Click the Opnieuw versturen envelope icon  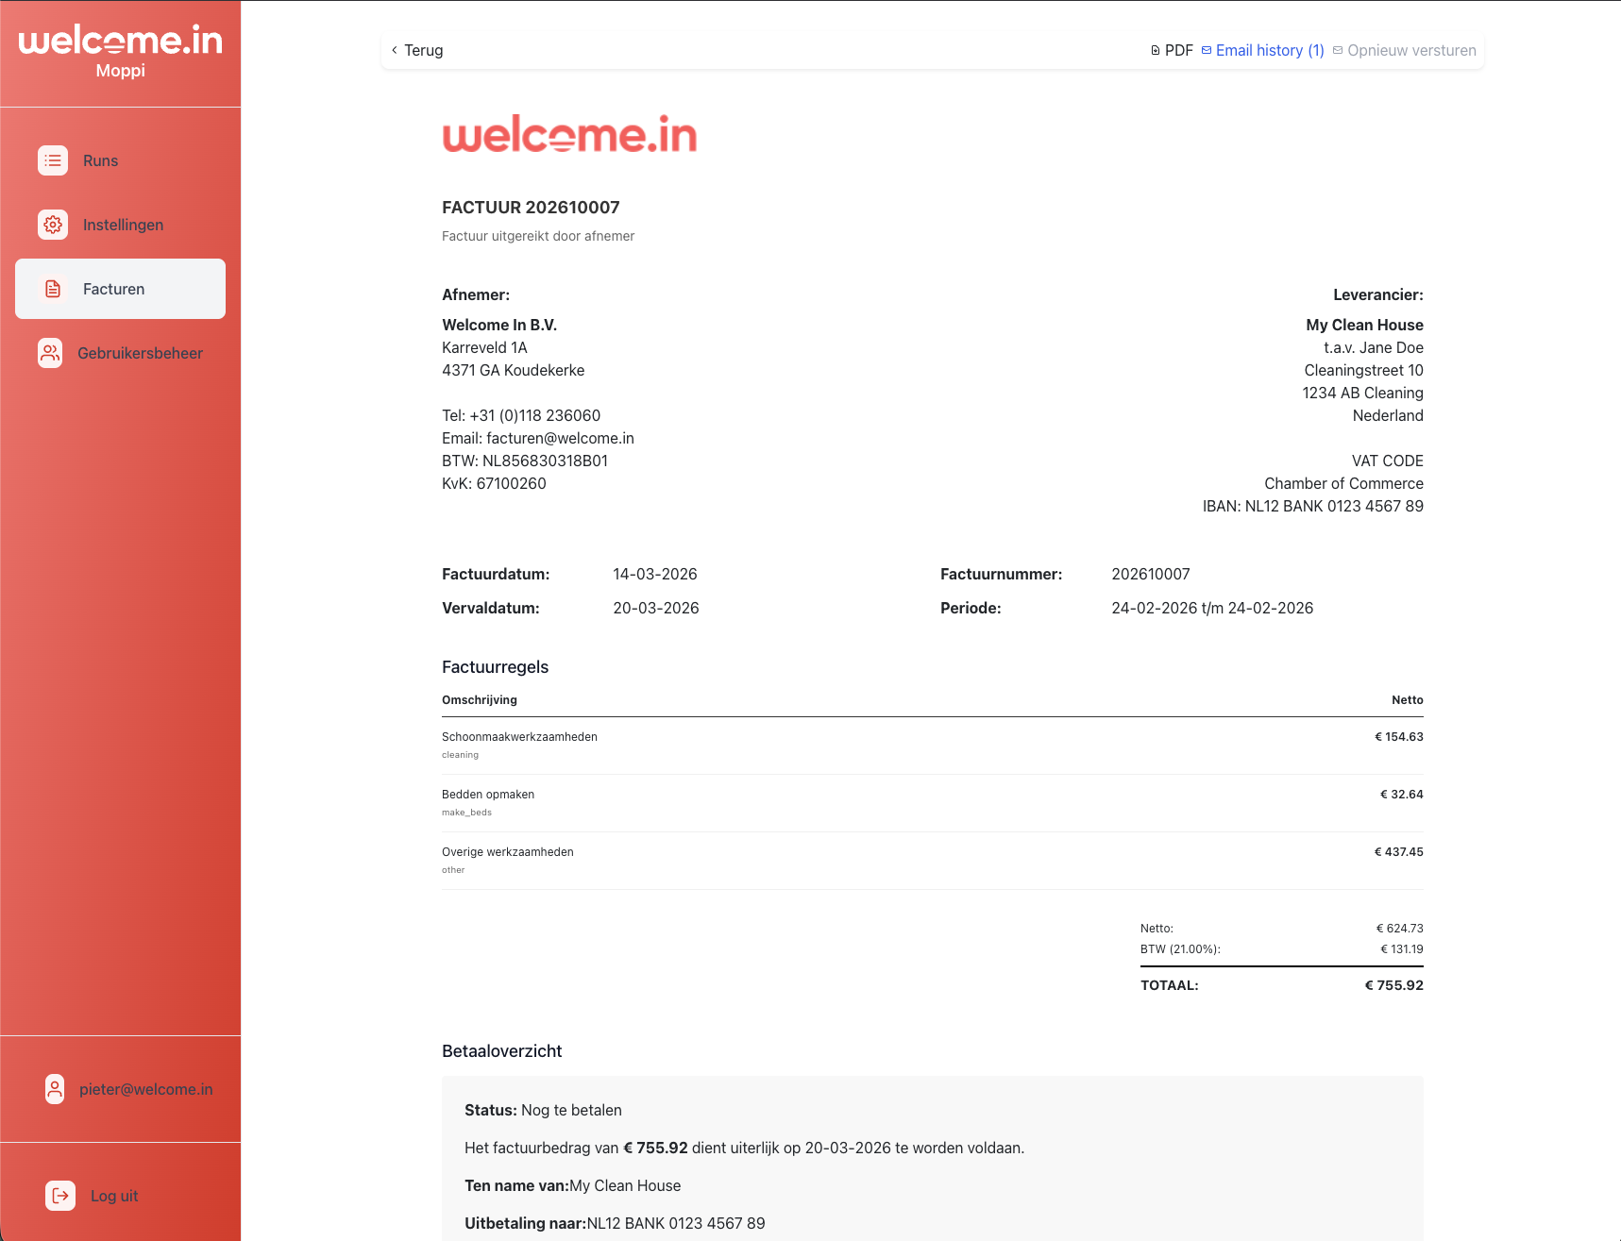point(1337,50)
